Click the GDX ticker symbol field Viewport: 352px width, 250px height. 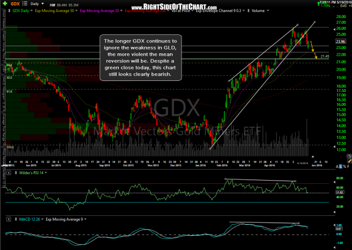click(x=15, y=4)
